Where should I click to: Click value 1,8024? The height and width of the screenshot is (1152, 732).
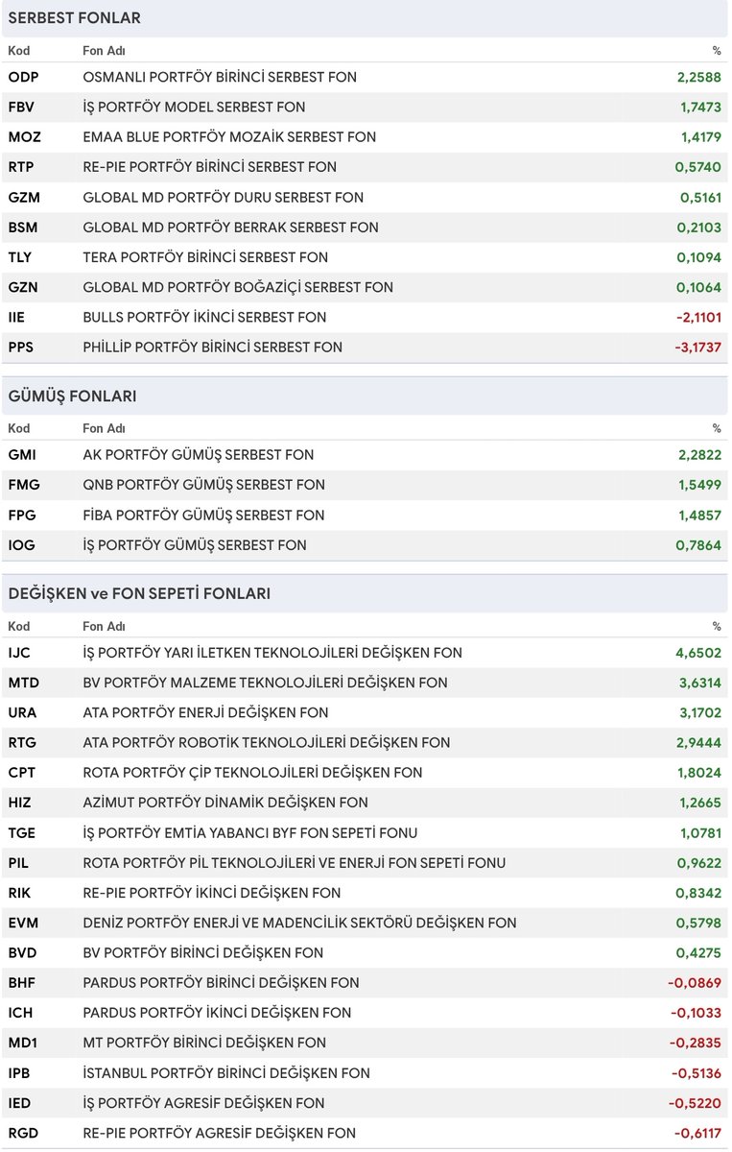(698, 773)
